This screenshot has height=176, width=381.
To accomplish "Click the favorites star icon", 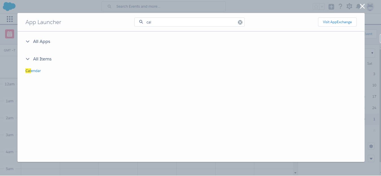I will [x=316, y=6].
